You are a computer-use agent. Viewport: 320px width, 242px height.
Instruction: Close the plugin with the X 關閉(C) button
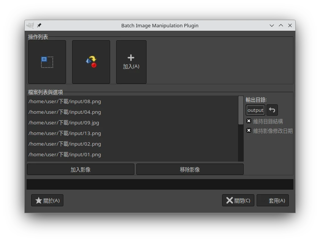coord(238,200)
